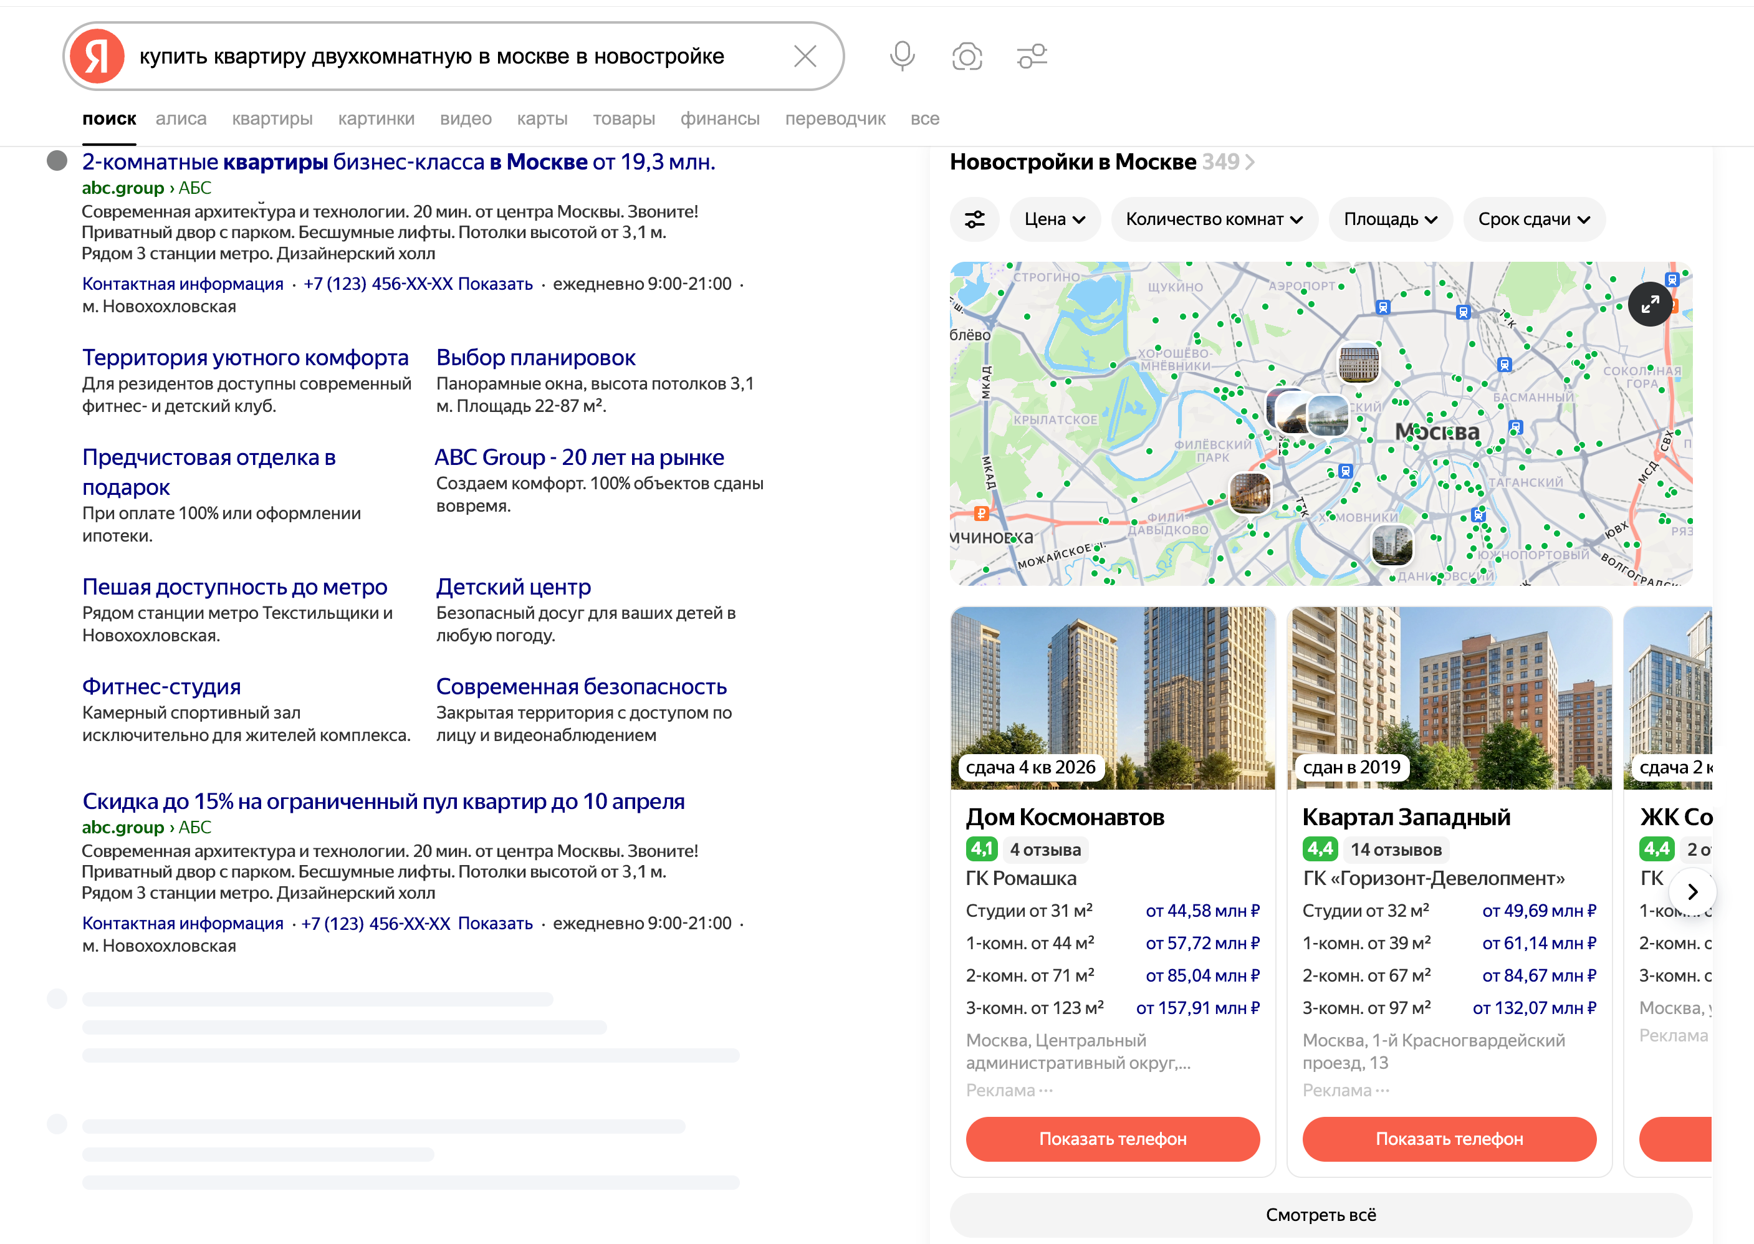The image size is (1754, 1244).
Task: Click Контактная информация in the first ad
Action: [x=182, y=284]
